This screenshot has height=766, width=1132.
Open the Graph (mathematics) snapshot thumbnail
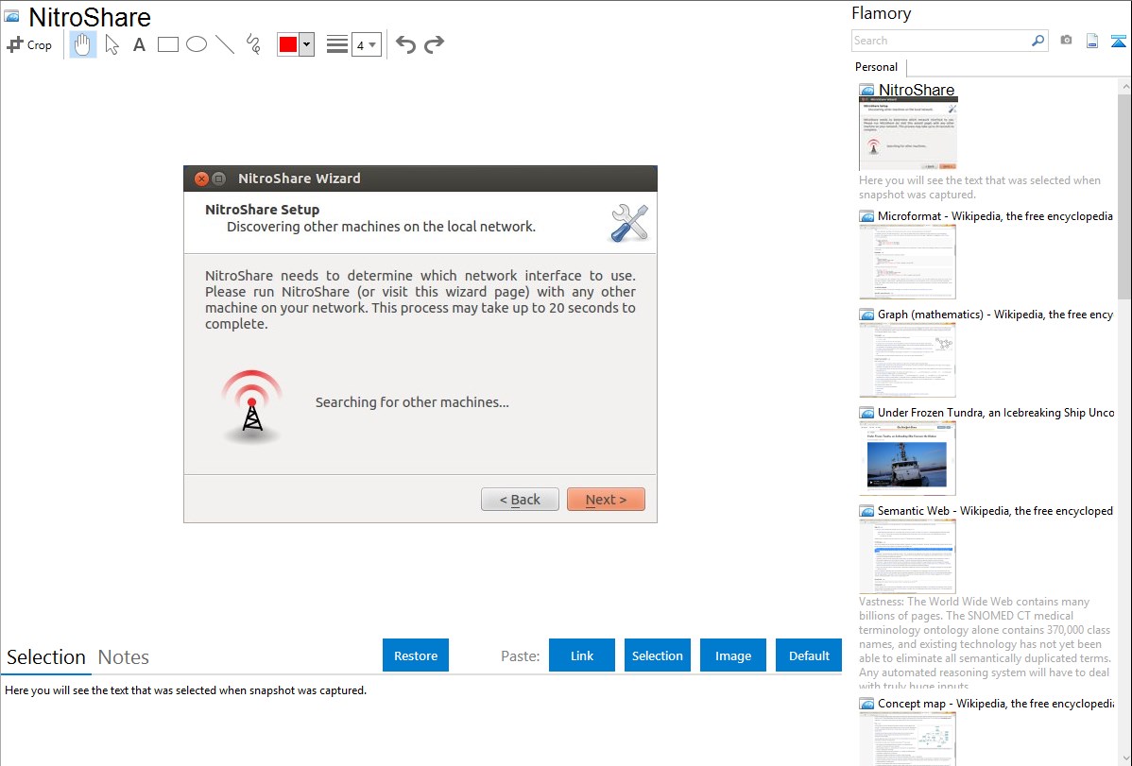click(x=907, y=360)
